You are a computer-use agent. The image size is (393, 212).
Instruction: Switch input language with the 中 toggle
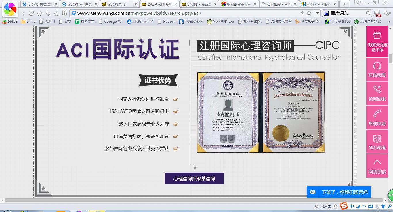(352, 206)
